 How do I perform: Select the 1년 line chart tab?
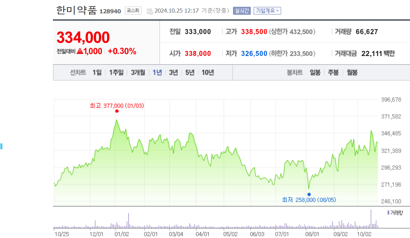coord(157,72)
